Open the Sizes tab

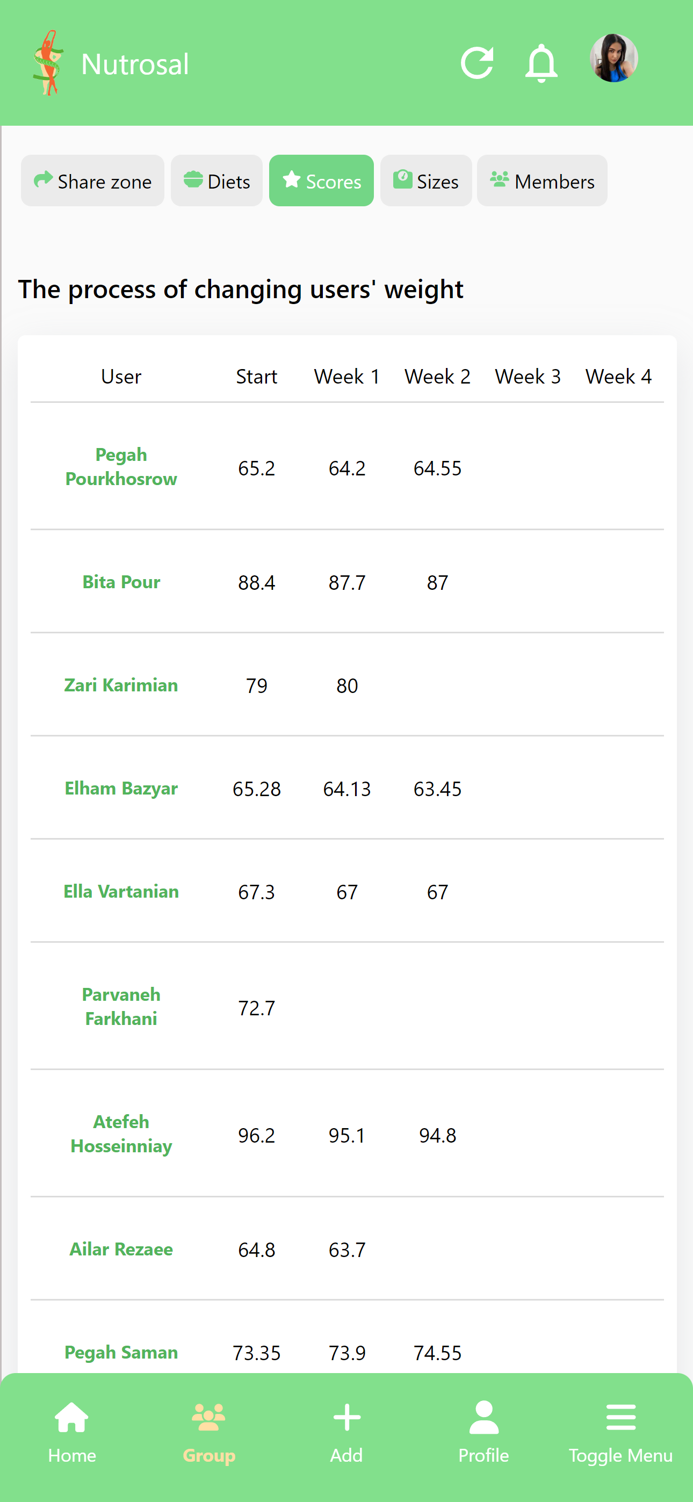[426, 180]
